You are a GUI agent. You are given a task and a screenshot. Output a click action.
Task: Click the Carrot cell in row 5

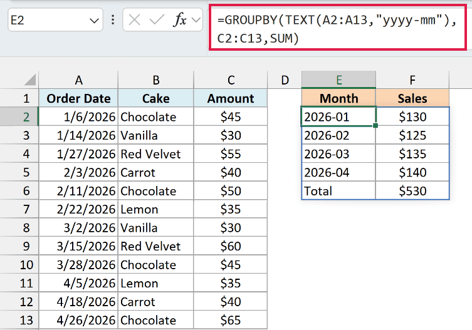pos(155,172)
